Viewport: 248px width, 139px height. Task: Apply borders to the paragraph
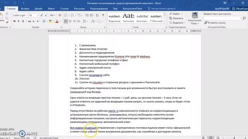99,21
